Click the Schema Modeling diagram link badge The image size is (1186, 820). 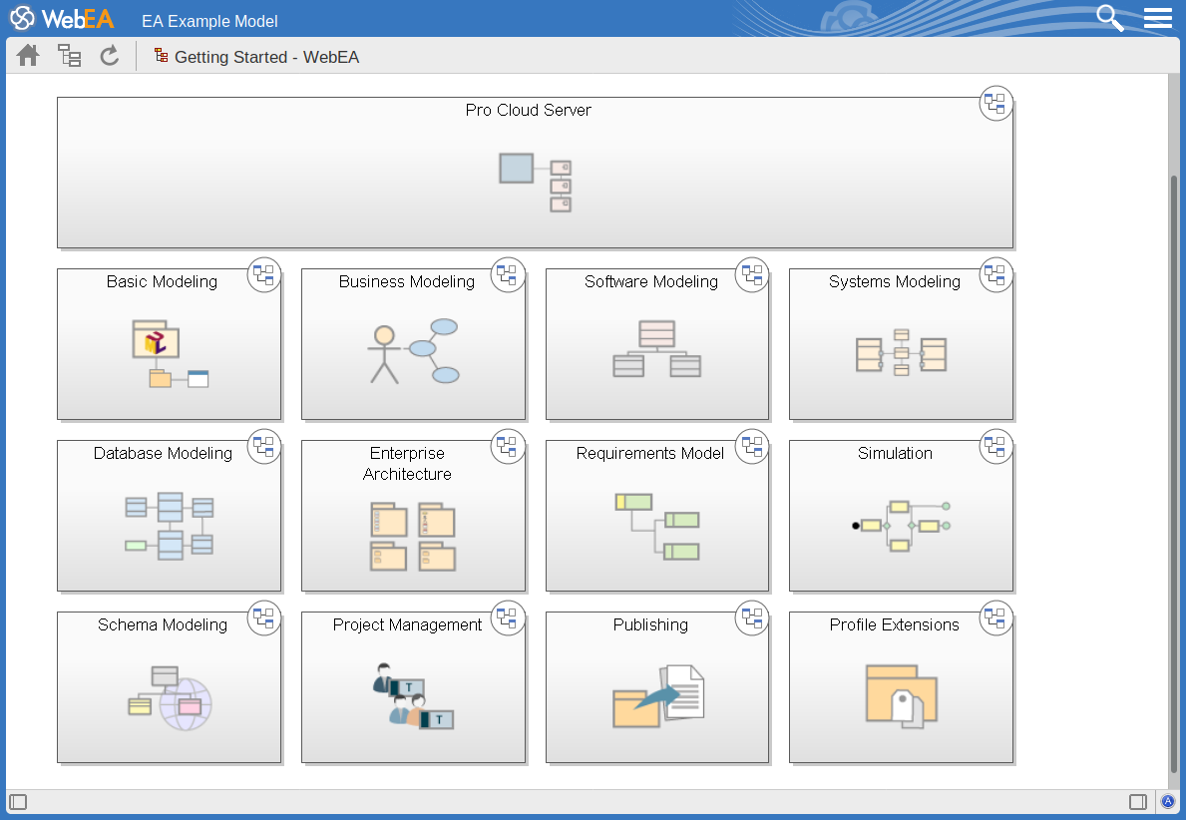point(264,618)
